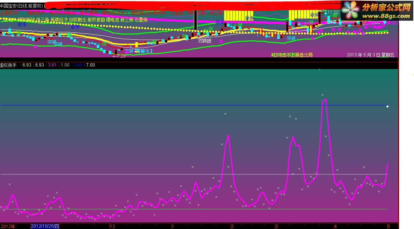Select the 2012/10/25/四 date marker on the time axis
The height and width of the screenshot is (229, 414).
point(45,226)
